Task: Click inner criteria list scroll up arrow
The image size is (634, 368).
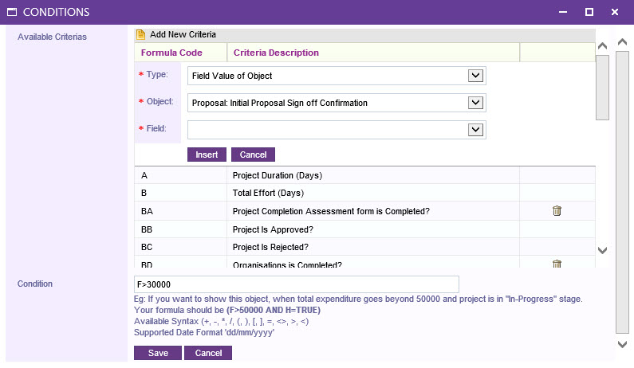Action: click(x=602, y=46)
